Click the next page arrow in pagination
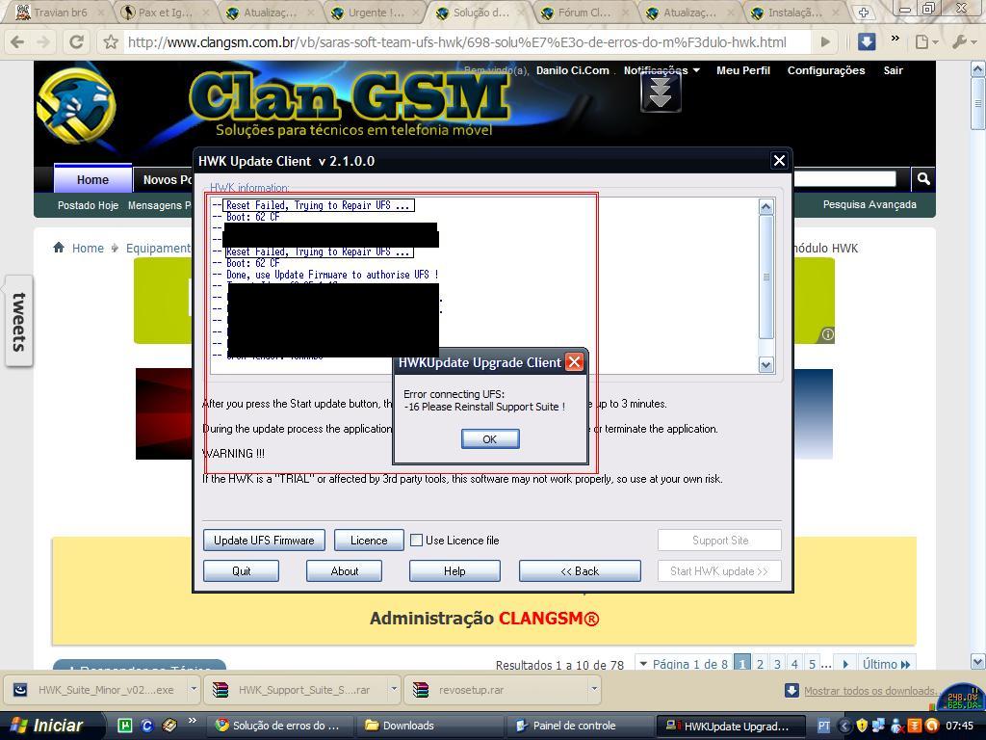 (845, 664)
